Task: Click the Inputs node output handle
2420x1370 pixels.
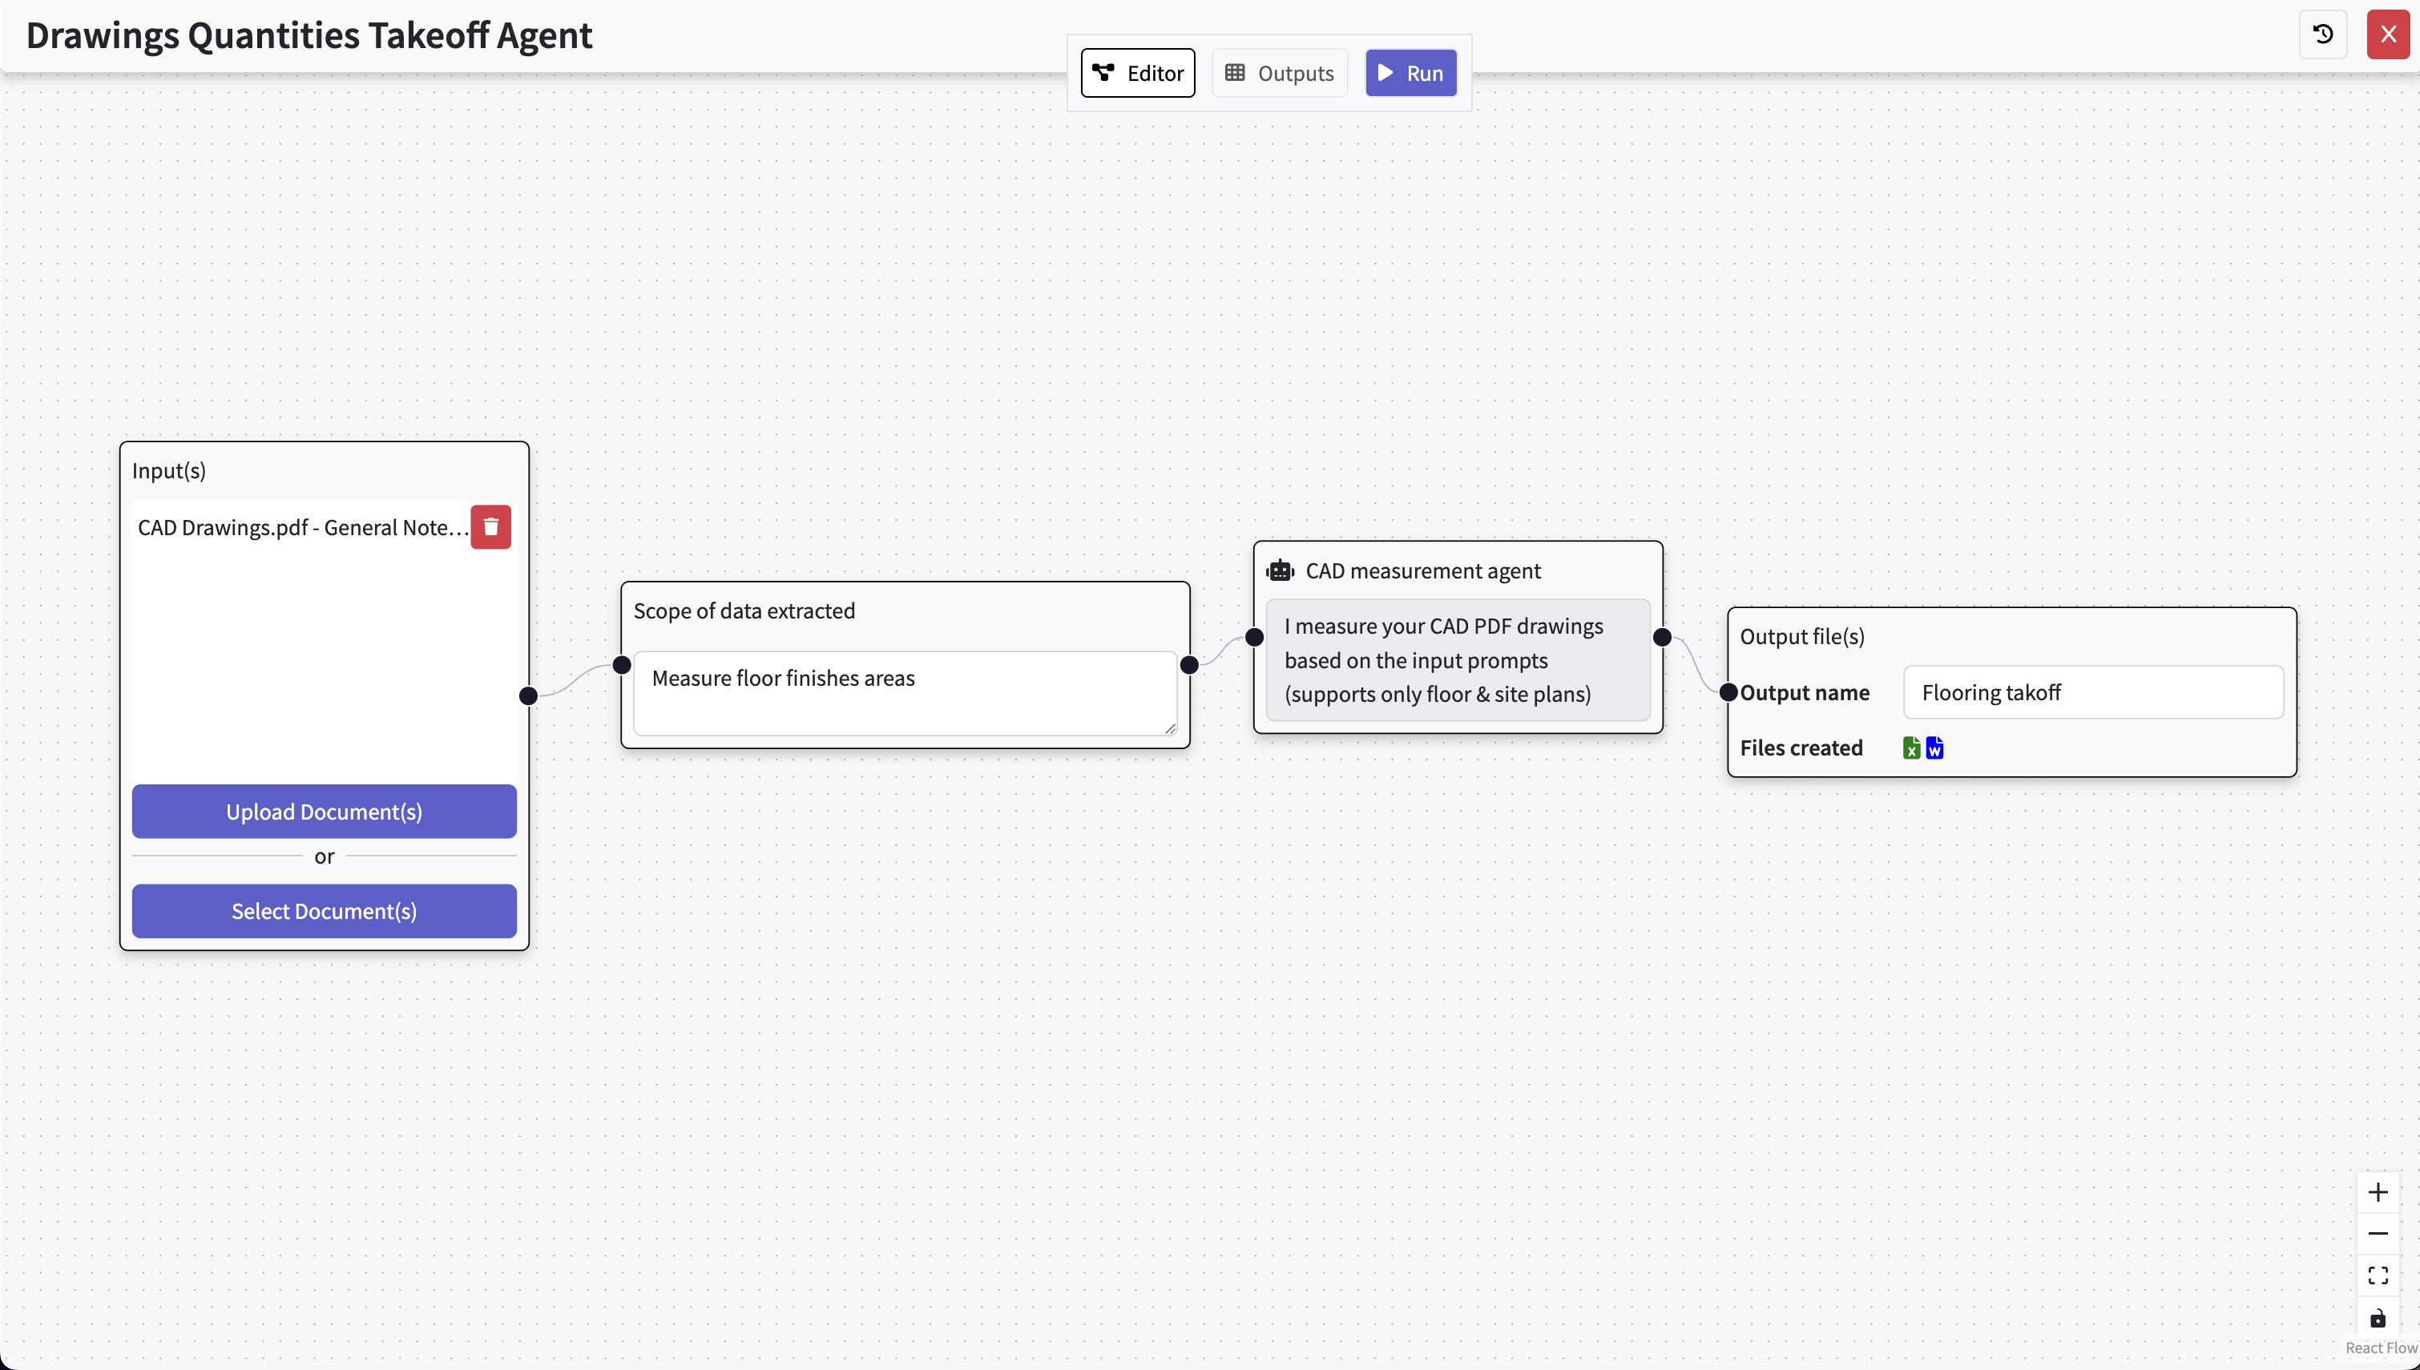Action: [x=529, y=695]
